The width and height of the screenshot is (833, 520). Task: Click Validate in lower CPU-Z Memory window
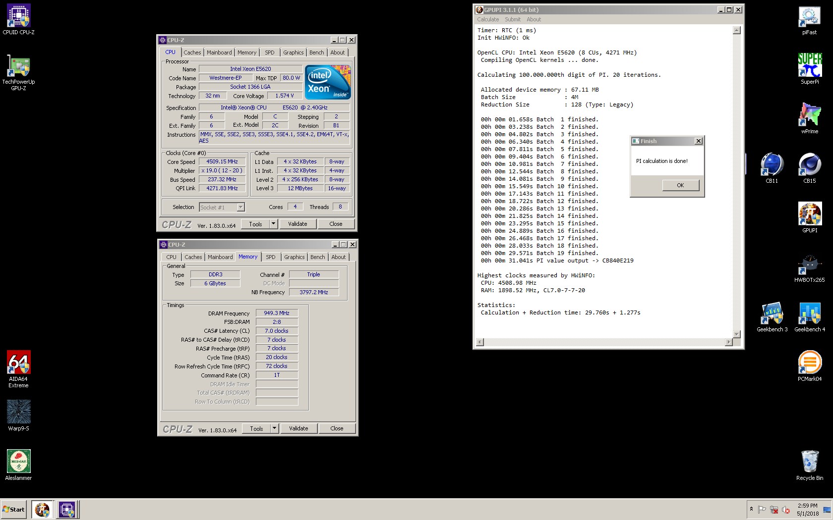pos(298,428)
